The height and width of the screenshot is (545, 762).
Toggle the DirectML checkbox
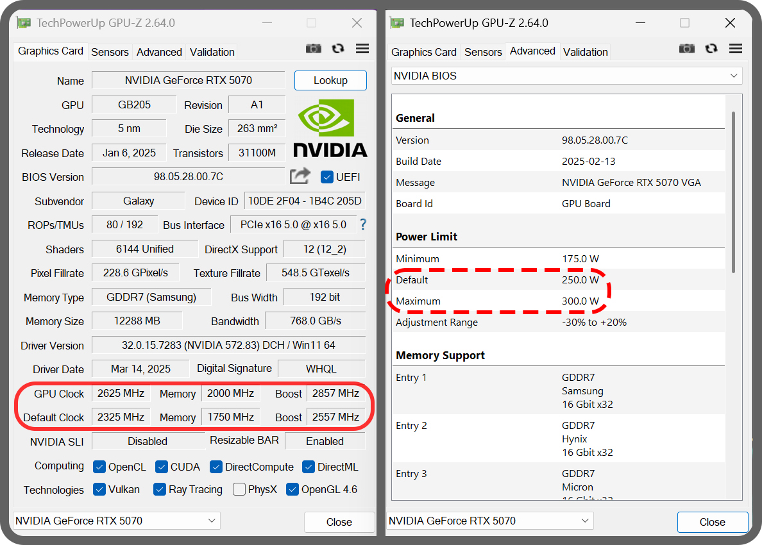[308, 467]
